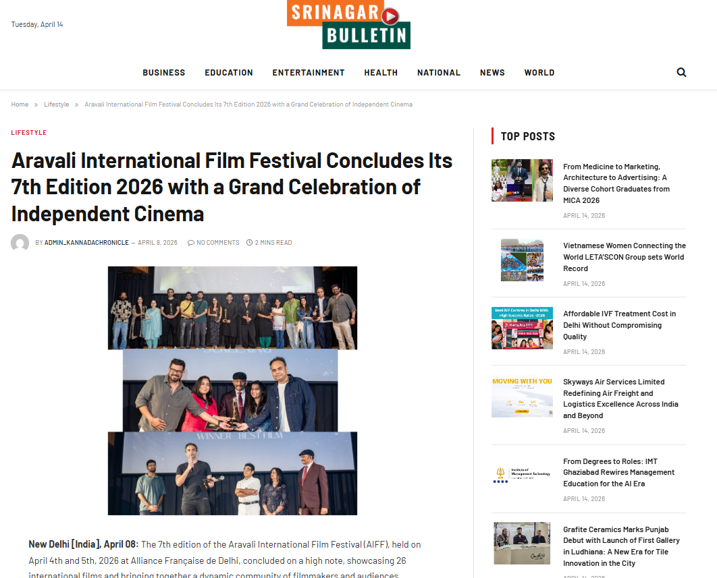Click the Srinagar Bulletin logo
Image resolution: width=717 pixels, height=578 pixels.
click(x=348, y=25)
